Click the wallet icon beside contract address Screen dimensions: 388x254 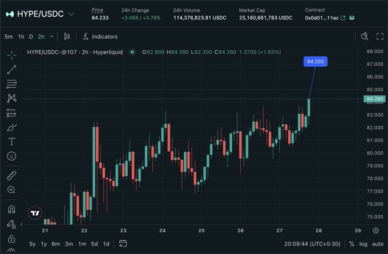351,18
